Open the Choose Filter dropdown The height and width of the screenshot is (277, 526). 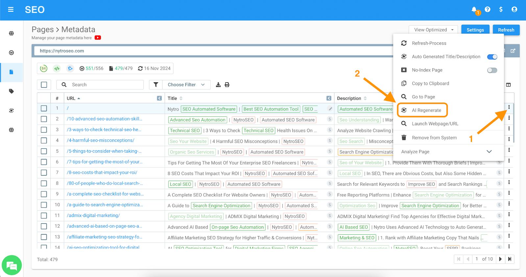tap(186, 85)
